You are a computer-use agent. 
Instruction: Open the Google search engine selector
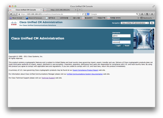point(89,14)
